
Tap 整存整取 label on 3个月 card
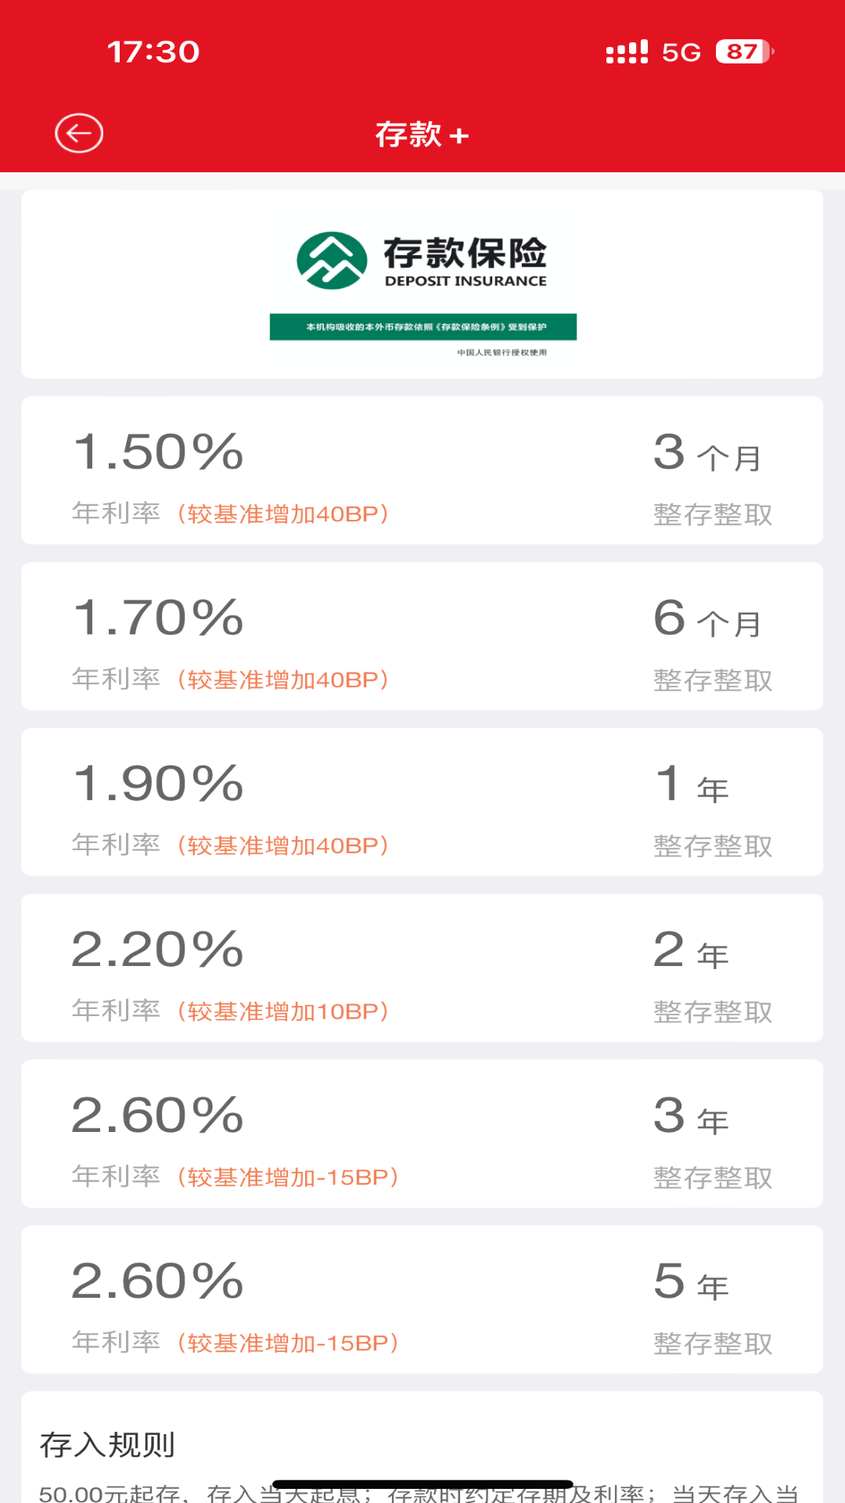tap(713, 515)
